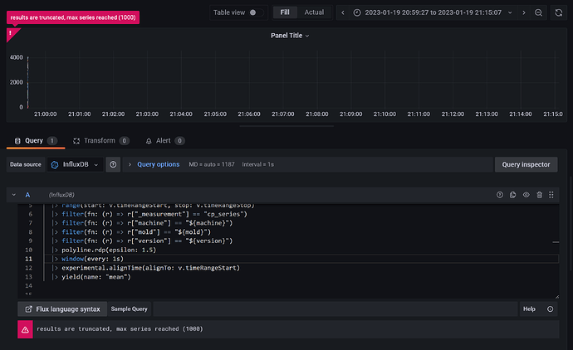573x350 pixels.
Task: Shift time range forward with right arrow
Action: click(x=522, y=12)
